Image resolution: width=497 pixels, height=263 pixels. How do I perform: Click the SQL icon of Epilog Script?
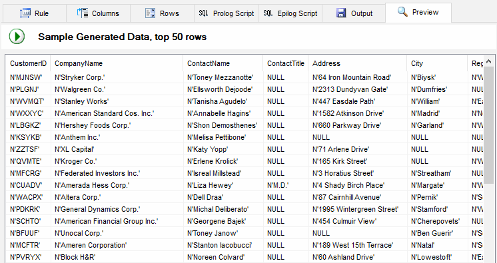[x=268, y=13]
